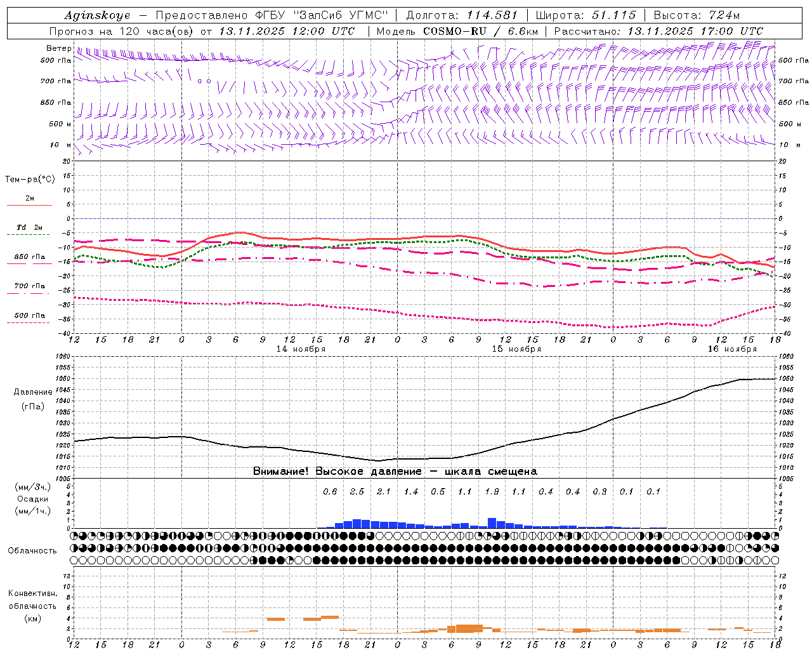Click the "Осадки" precipitation label
Viewport: 812px width, 650px height.
pos(33,499)
